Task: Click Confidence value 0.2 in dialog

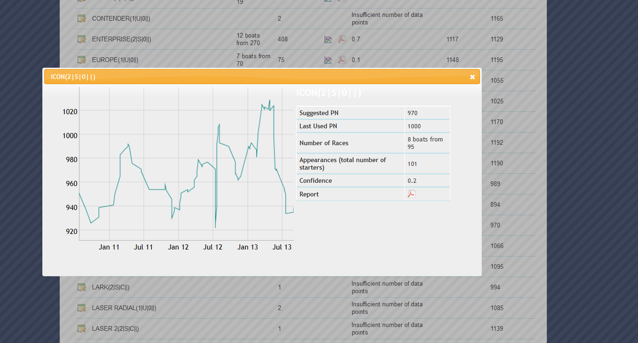Action: [x=412, y=181]
